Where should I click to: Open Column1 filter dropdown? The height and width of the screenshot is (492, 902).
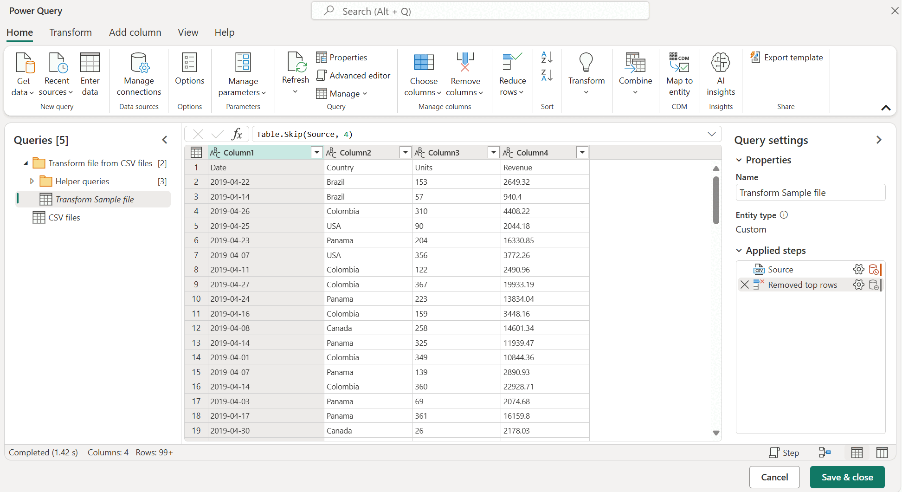coord(317,152)
